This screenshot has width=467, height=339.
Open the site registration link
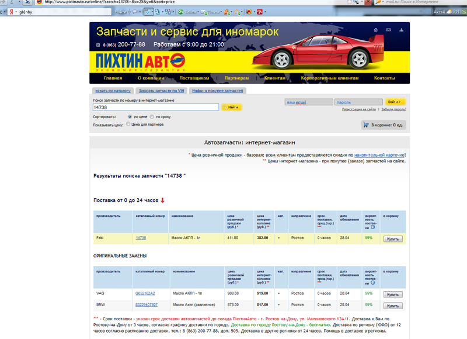pyautogui.click(x=359, y=109)
